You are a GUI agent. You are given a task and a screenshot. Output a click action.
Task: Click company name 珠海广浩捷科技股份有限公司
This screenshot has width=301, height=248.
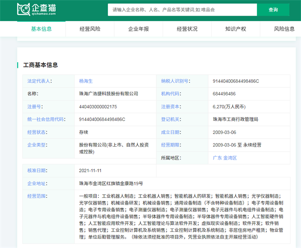tap(108, 93)
